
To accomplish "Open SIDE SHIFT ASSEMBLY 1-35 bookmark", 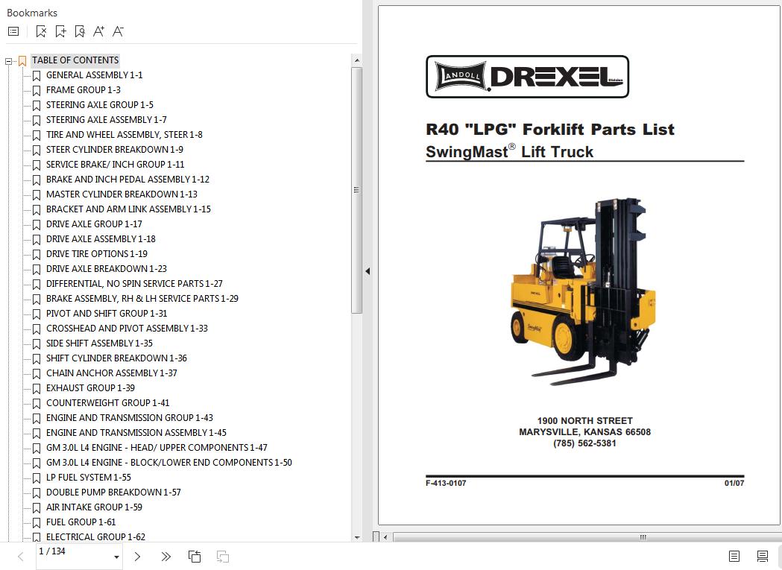I will coord(99,343).
